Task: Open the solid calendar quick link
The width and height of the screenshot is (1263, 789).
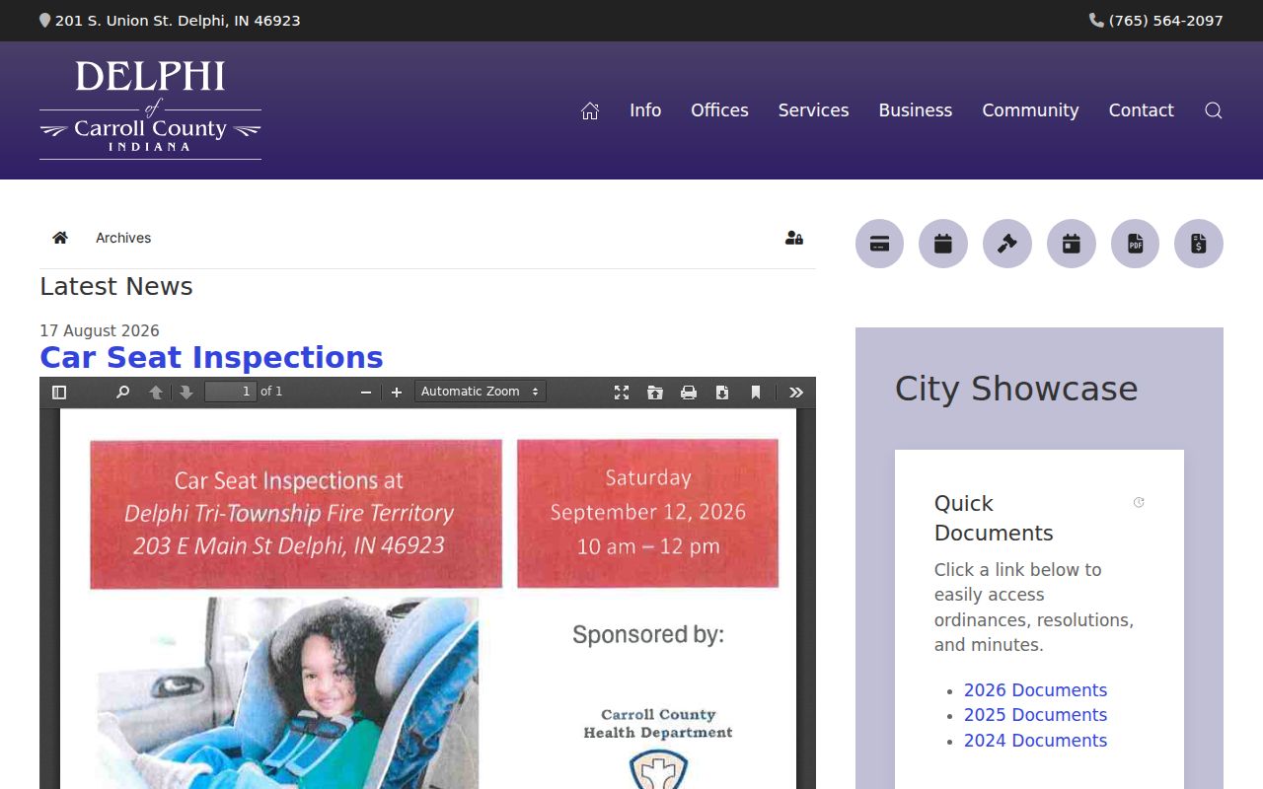Action: pyautogui.click(x=943, y=244)
